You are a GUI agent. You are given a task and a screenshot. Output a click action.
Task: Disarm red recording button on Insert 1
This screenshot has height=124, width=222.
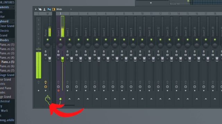[x=58, y=91]
